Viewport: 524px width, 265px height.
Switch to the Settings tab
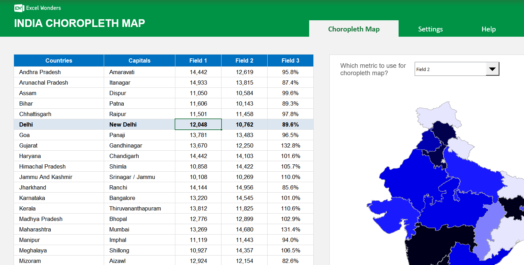pyautogui.click(x=430, y=29)
